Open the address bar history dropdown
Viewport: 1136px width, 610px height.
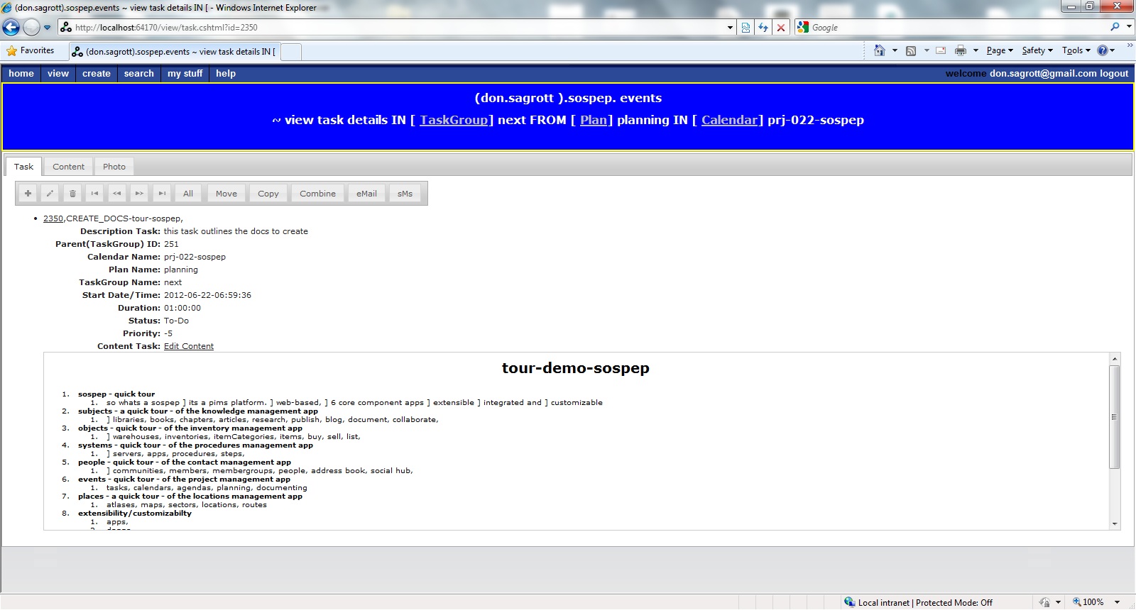[730, 27]
